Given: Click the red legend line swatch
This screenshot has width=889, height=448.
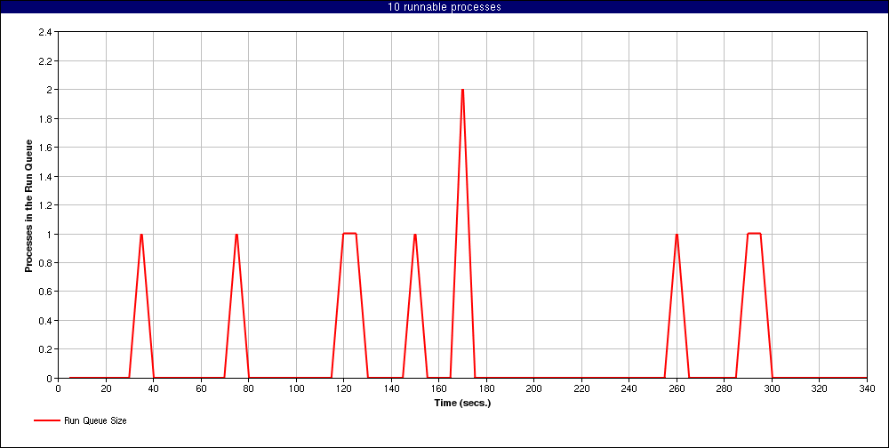Looking at the screenshot, I should tap(47, 420).
